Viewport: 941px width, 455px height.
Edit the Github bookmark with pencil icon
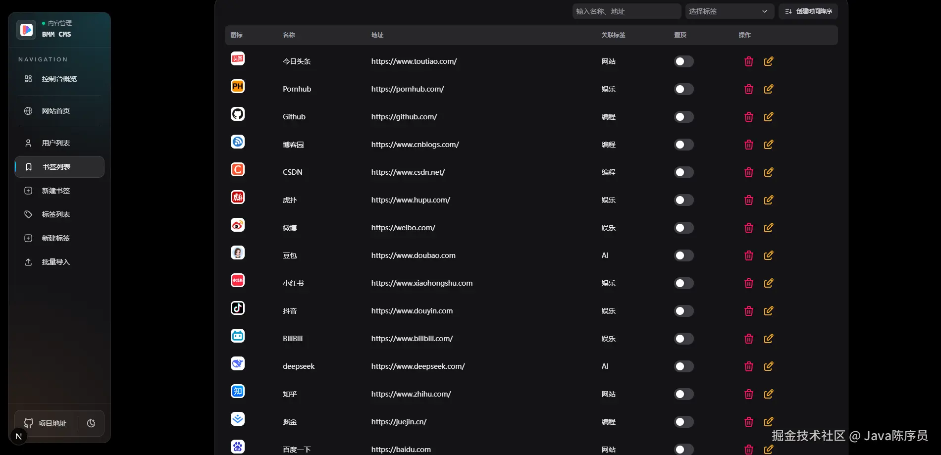(x=769, y=117)
